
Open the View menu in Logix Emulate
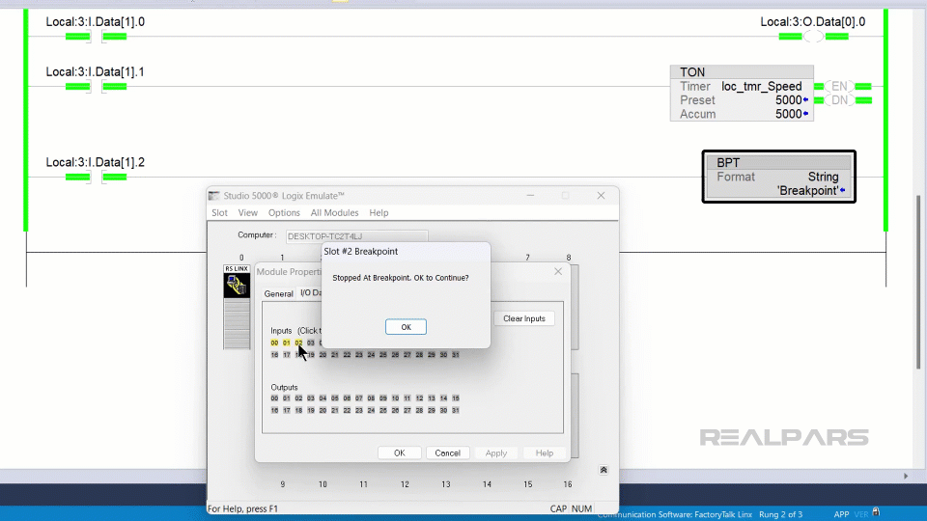248,212
